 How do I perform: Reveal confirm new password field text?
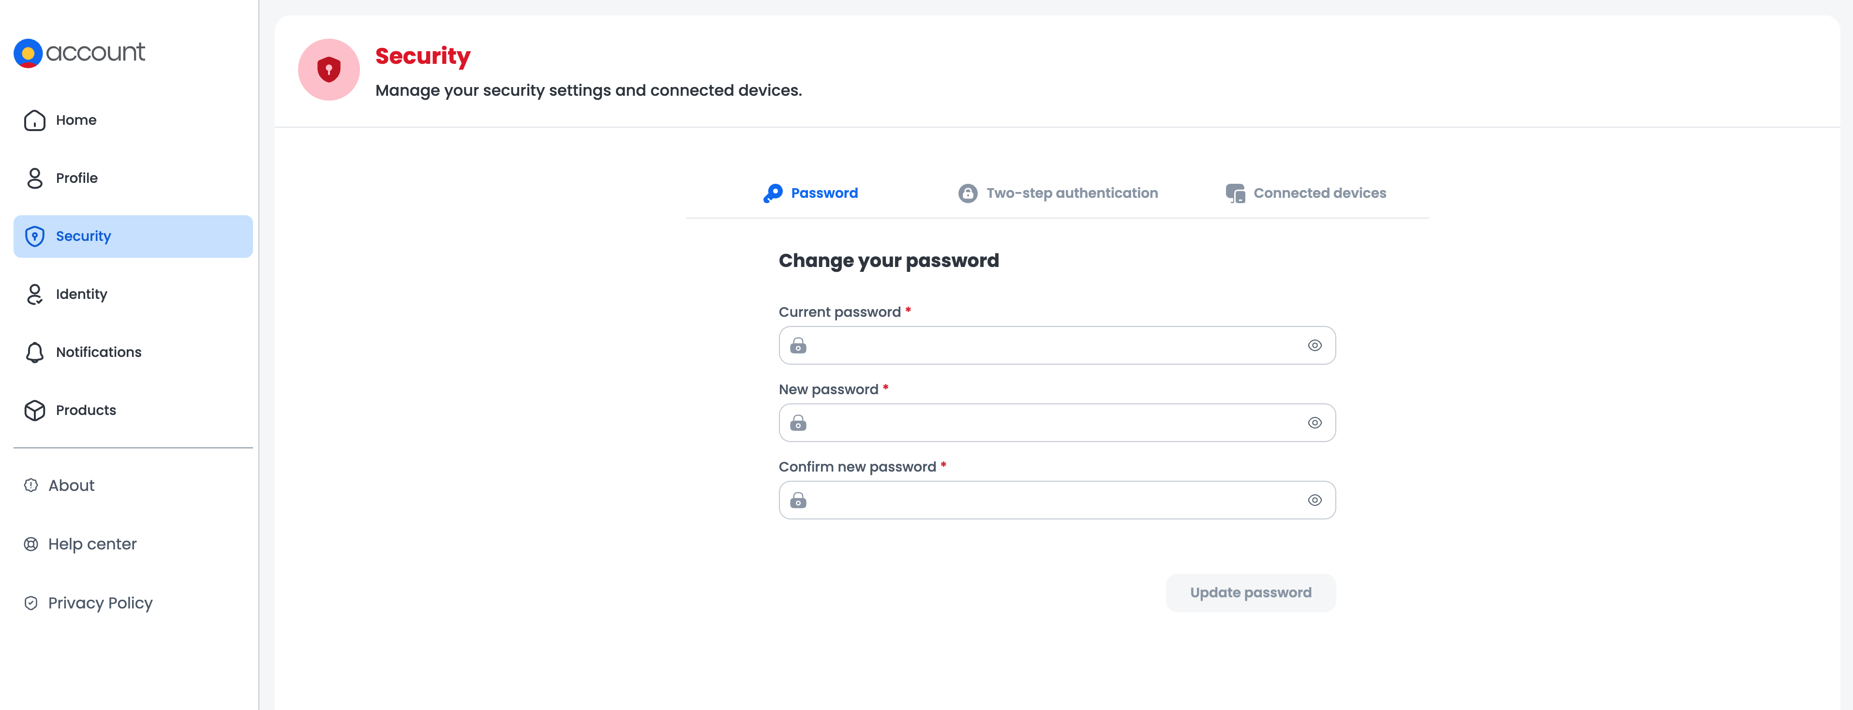coord(1314,501)
